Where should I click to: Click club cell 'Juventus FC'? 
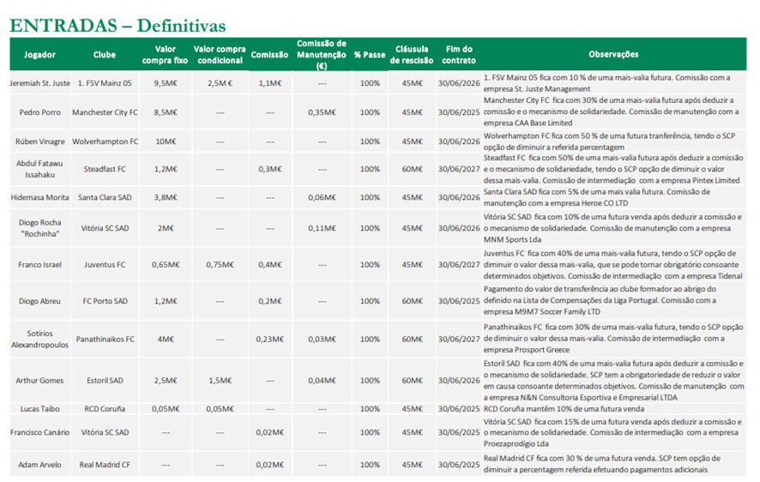pos(105,265)
